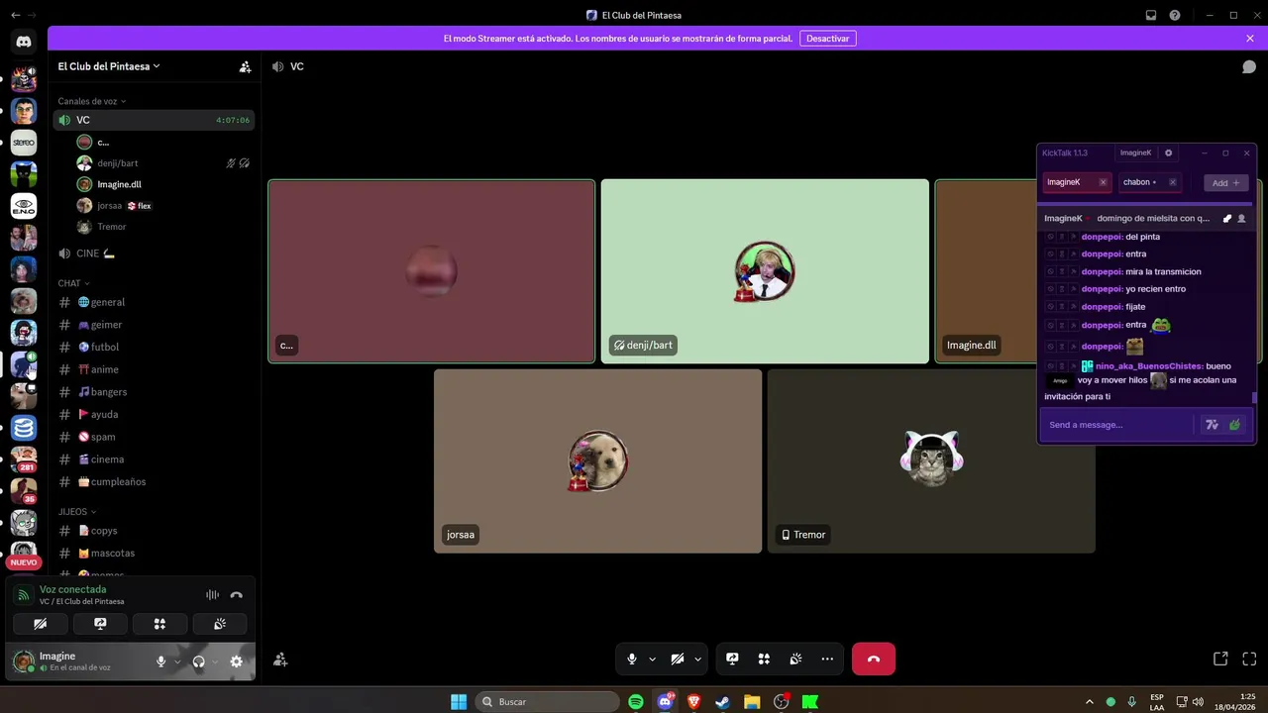
Task: Deafen headphones in user panel
Action: click(x=199, y=662)
